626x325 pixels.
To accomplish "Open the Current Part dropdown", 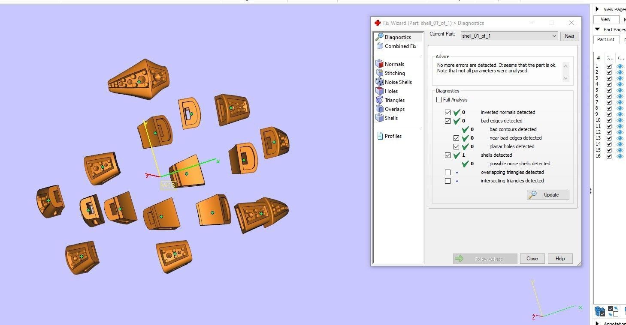I will 509,36.
